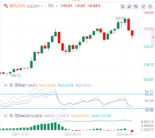Viewport: 155px width, 138px height.
Task: Click the 80.00 RSI level label
Action: 149,94
